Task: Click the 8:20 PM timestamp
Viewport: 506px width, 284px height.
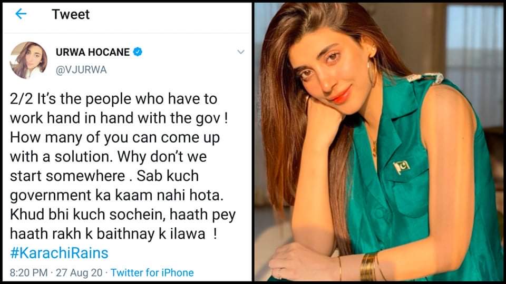Action: coord(28,273)
